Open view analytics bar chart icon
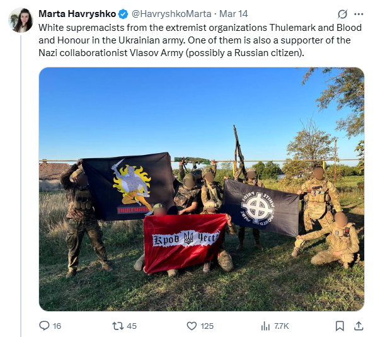Image resolution: width=373 pixels, height=337 pixels. tap(265, 326)
